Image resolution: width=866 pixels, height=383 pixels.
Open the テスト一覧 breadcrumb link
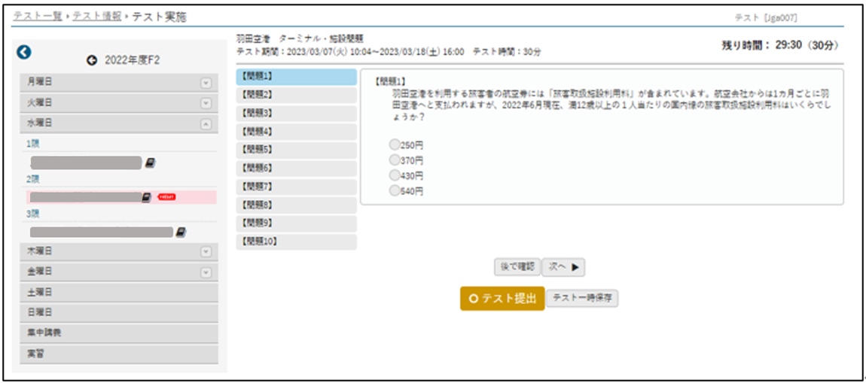click(38, 17)
